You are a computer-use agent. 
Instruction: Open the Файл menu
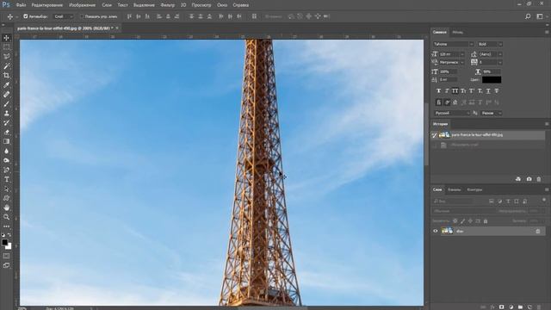21,5
